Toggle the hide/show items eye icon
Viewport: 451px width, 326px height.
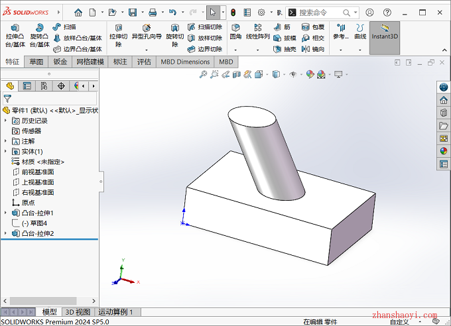292,75
